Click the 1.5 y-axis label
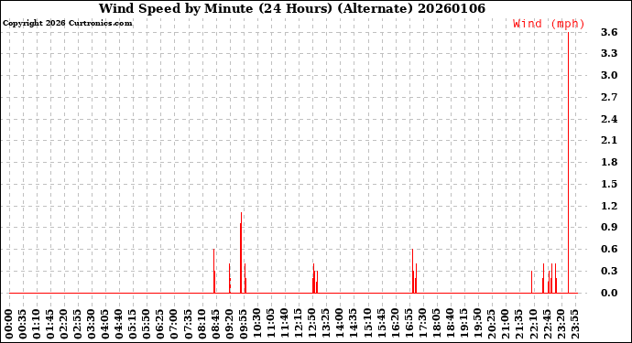Viewport: 632px width, 343px height. pos(609,184)
